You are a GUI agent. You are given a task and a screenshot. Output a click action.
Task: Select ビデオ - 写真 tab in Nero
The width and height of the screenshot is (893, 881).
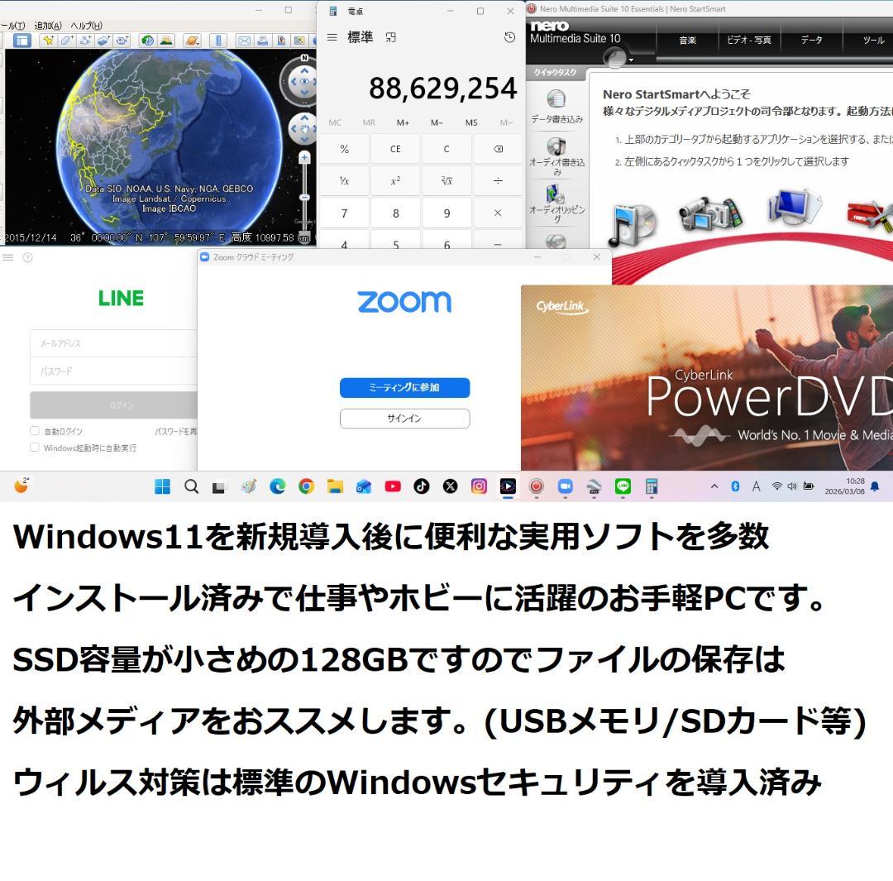point(749,40)
